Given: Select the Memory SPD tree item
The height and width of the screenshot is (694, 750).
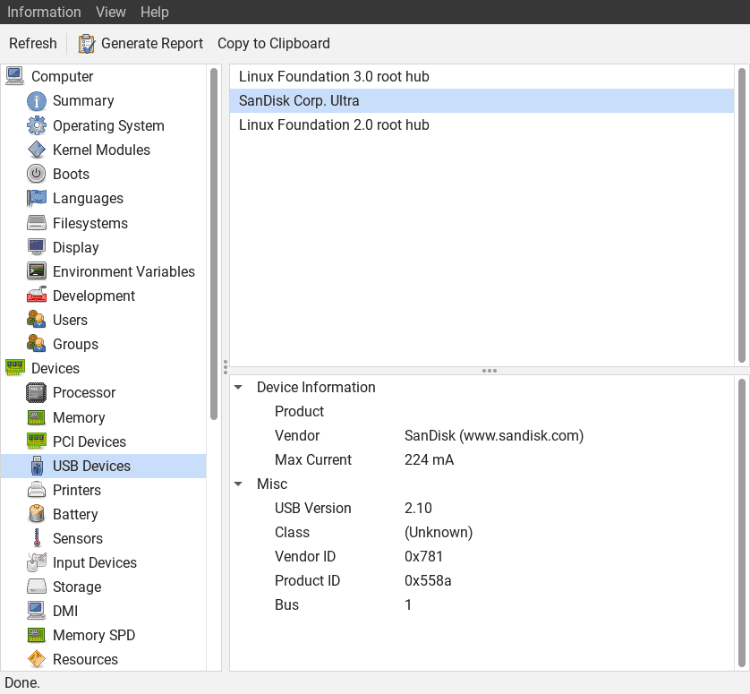Looking at the screenshot, I should (93, 635).
